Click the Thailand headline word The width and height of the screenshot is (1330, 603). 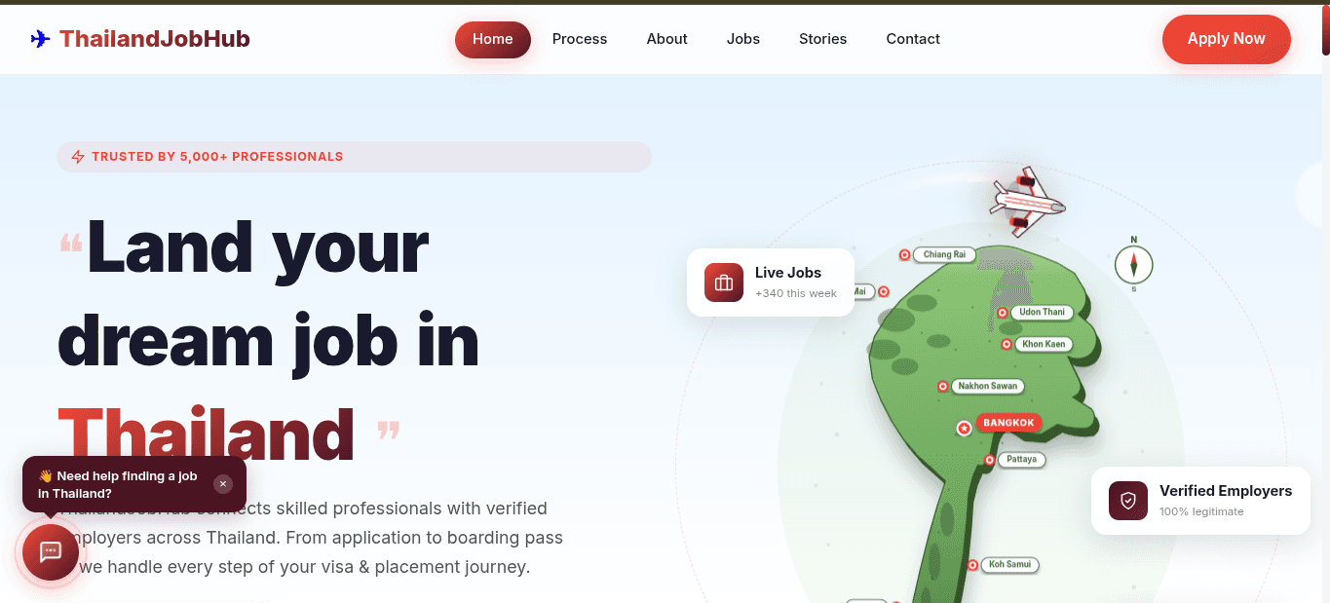click(x=206, y=433)
